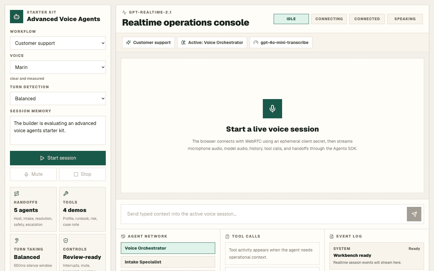Select the CONNECTED status tab
Image resolution: width=434 pixels, height=271 pixels.
point(367,19)
